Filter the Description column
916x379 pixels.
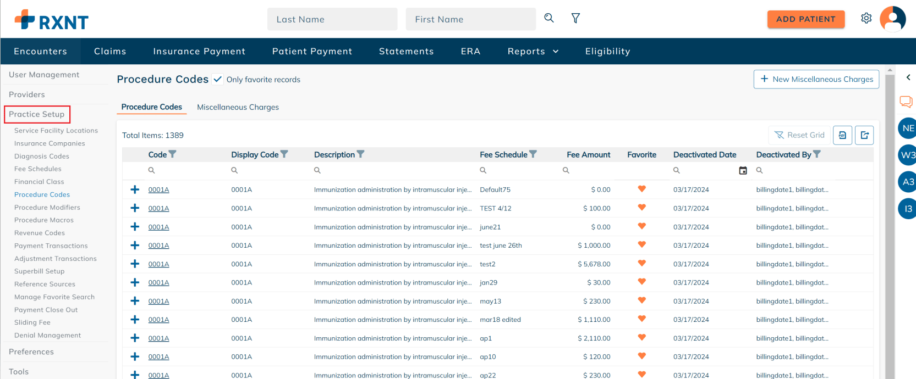pos(360,154)
